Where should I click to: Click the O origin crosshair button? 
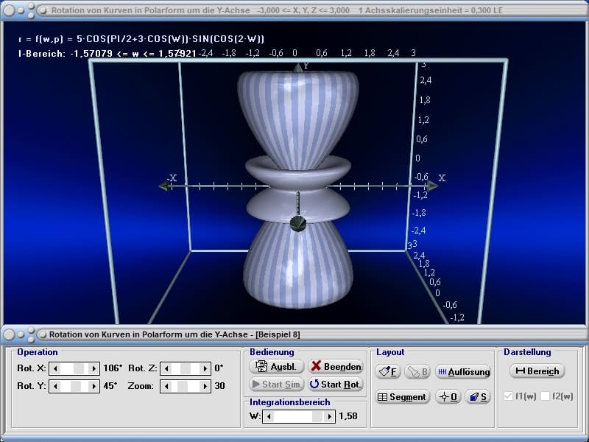click(448, 397)
